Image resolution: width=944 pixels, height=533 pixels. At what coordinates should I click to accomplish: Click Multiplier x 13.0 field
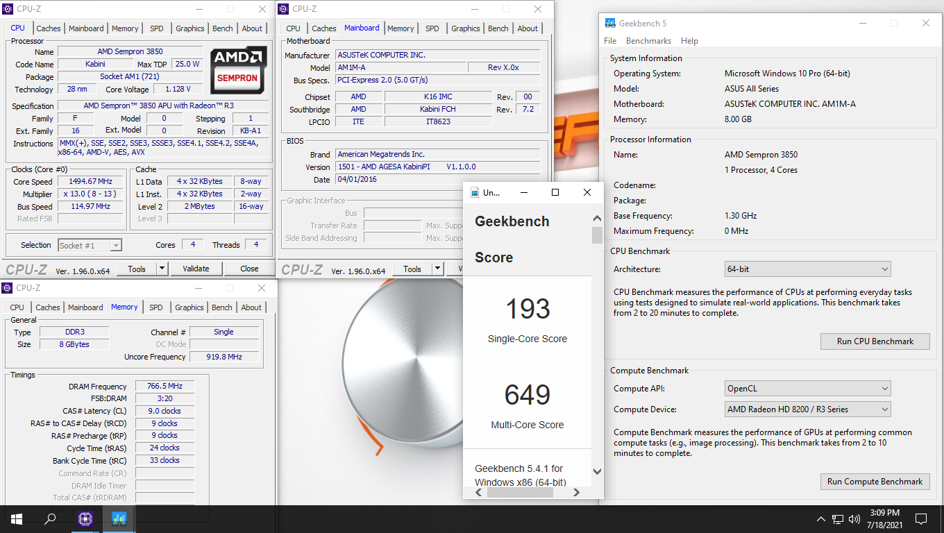click(90, 194)
